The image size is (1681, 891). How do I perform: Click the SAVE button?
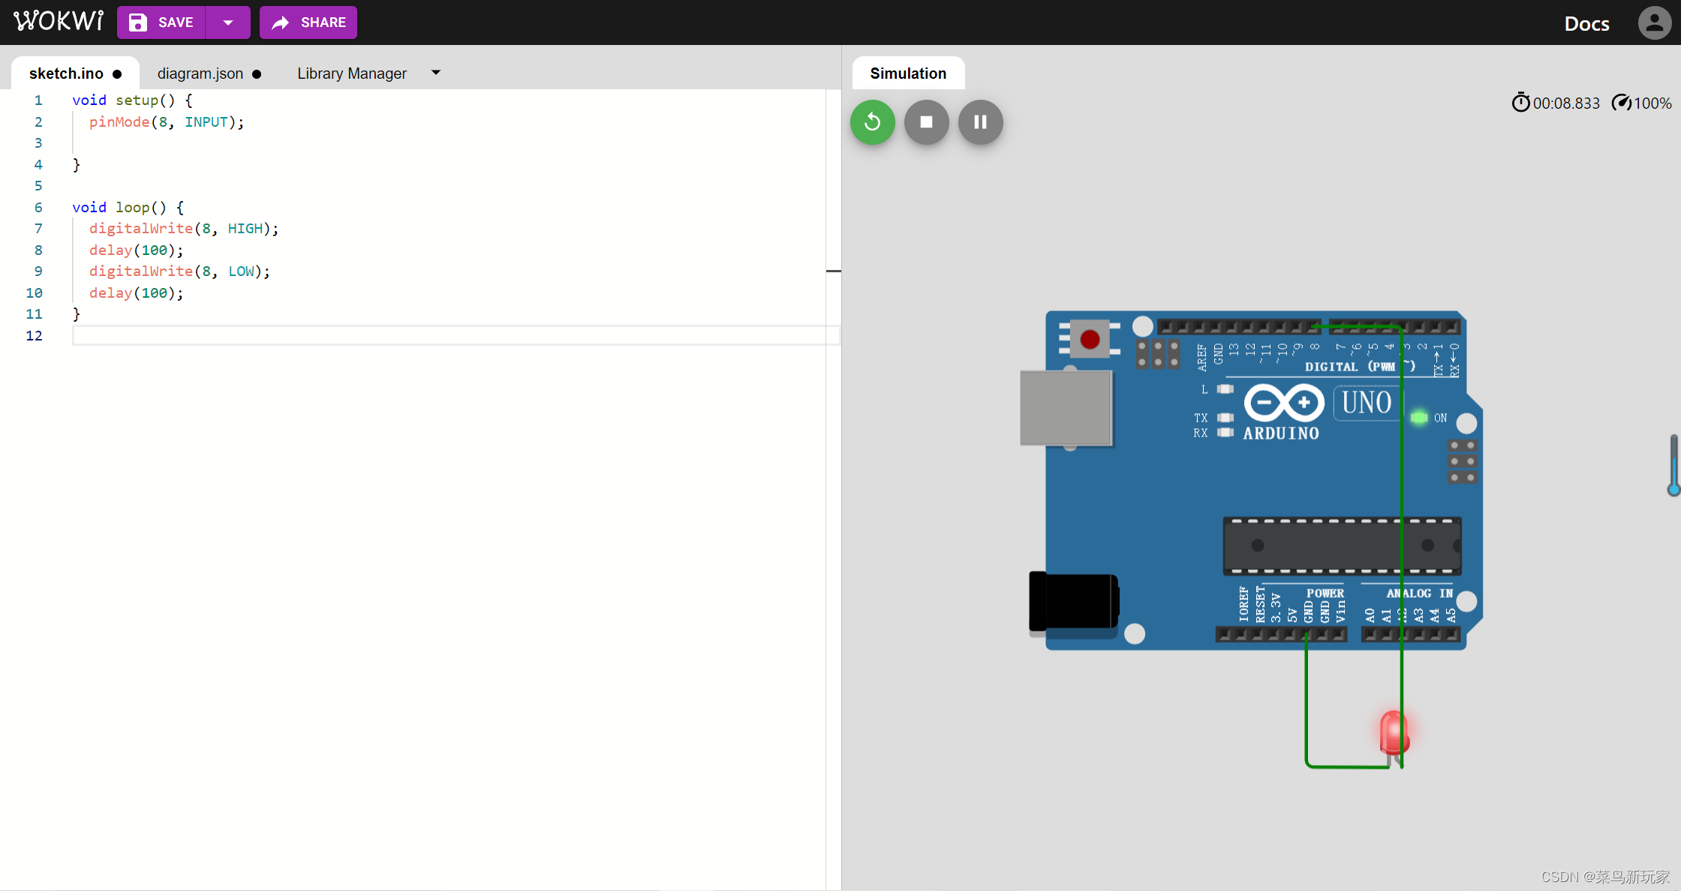point(161,22)
